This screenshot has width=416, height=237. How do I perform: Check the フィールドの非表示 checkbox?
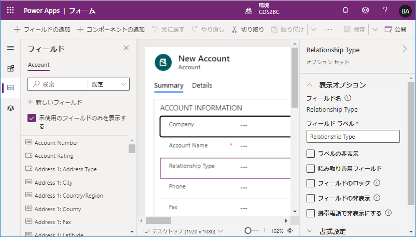(310, 198)
